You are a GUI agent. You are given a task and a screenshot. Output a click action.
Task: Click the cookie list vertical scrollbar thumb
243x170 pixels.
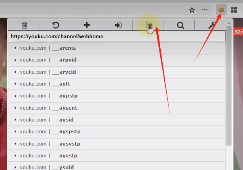tap(229, 86)
